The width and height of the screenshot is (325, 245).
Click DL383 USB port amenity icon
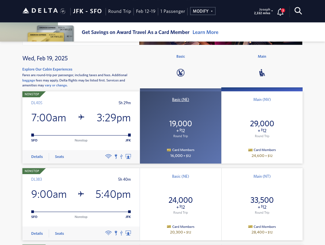122,233
